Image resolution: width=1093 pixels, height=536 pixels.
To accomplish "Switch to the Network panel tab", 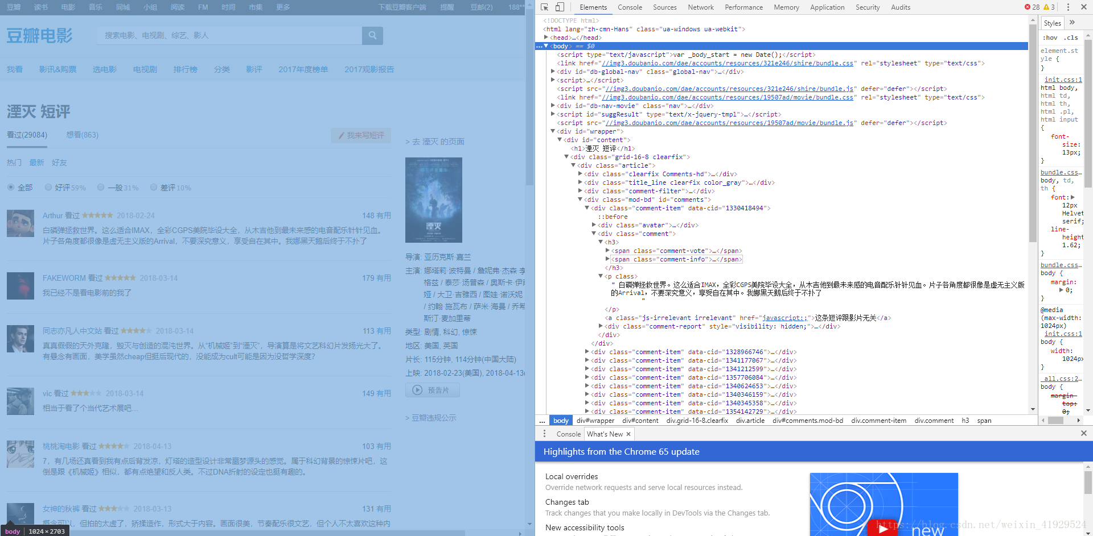I will (x=701, y=7).
